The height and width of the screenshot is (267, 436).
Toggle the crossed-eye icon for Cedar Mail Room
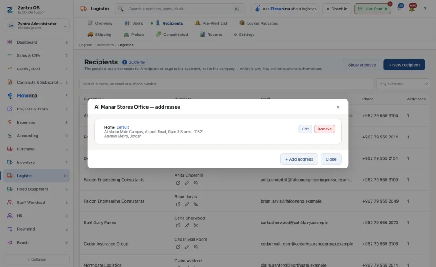point(196,247)
